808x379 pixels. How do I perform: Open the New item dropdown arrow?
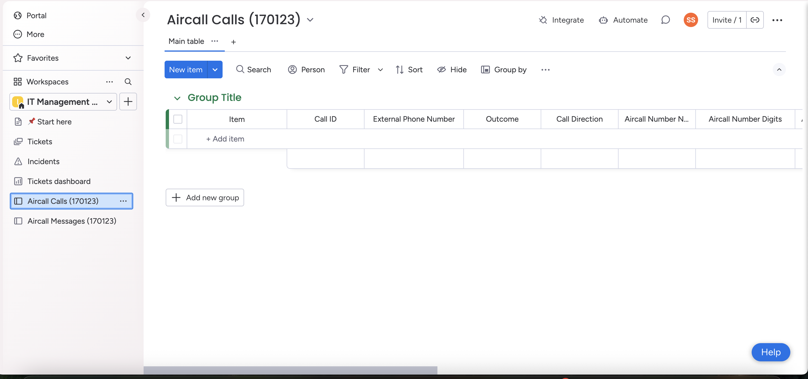click(215, 70)
